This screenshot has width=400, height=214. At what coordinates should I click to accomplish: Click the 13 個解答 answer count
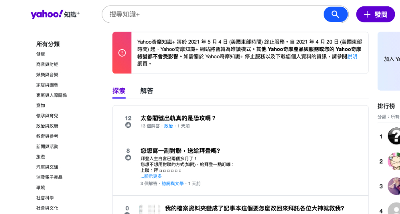pos(150,126)
